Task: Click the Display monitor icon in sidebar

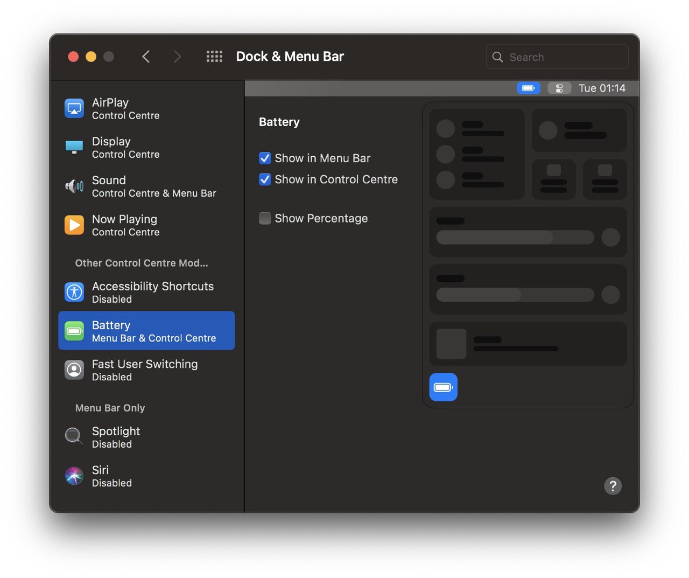Action: pyautogui.click(x=74, y=147)
